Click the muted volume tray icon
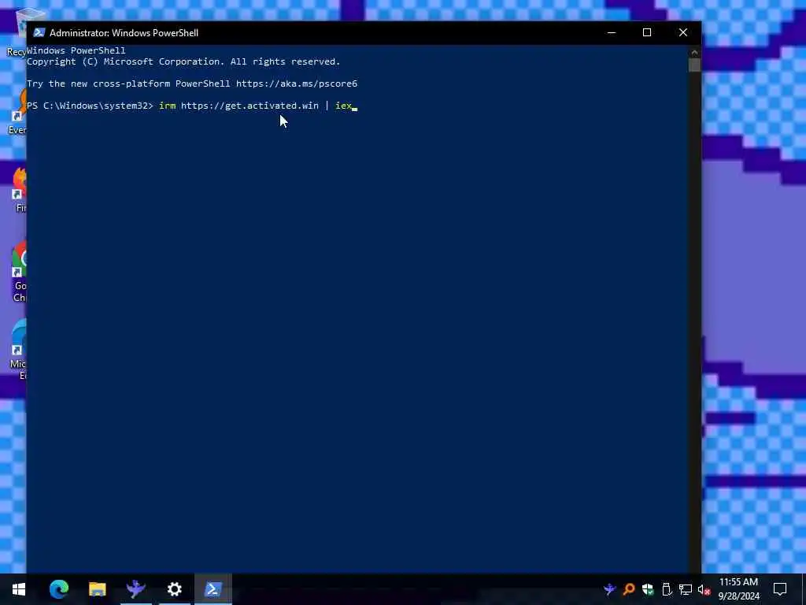 (x=704, y=589)
